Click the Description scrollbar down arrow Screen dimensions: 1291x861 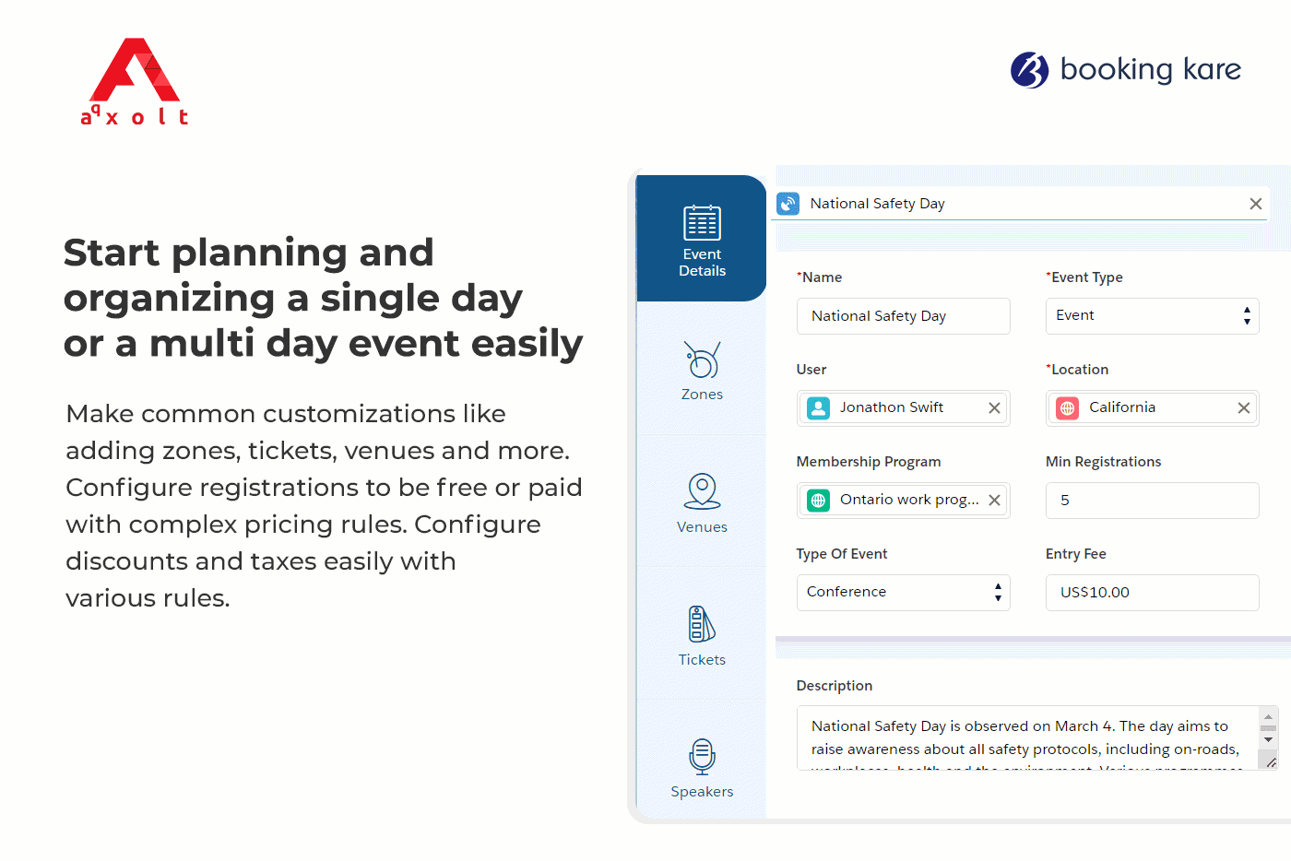1268,740
